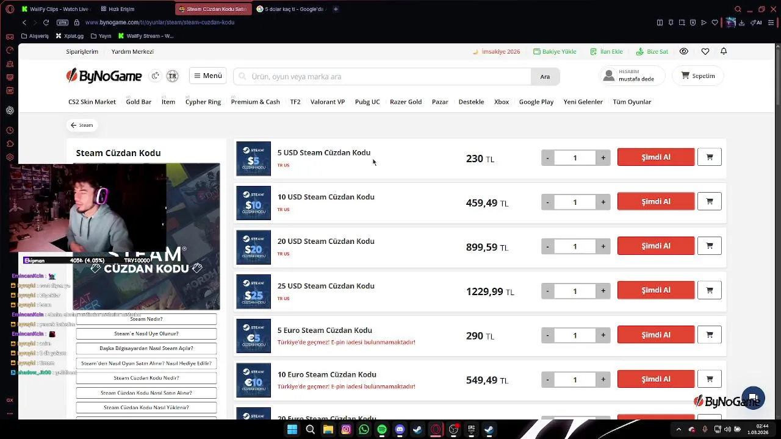This screenshot has height=439, width=781.
Task: Decrease quantity for 5 Euro Steam code
Action: (548, 335)
